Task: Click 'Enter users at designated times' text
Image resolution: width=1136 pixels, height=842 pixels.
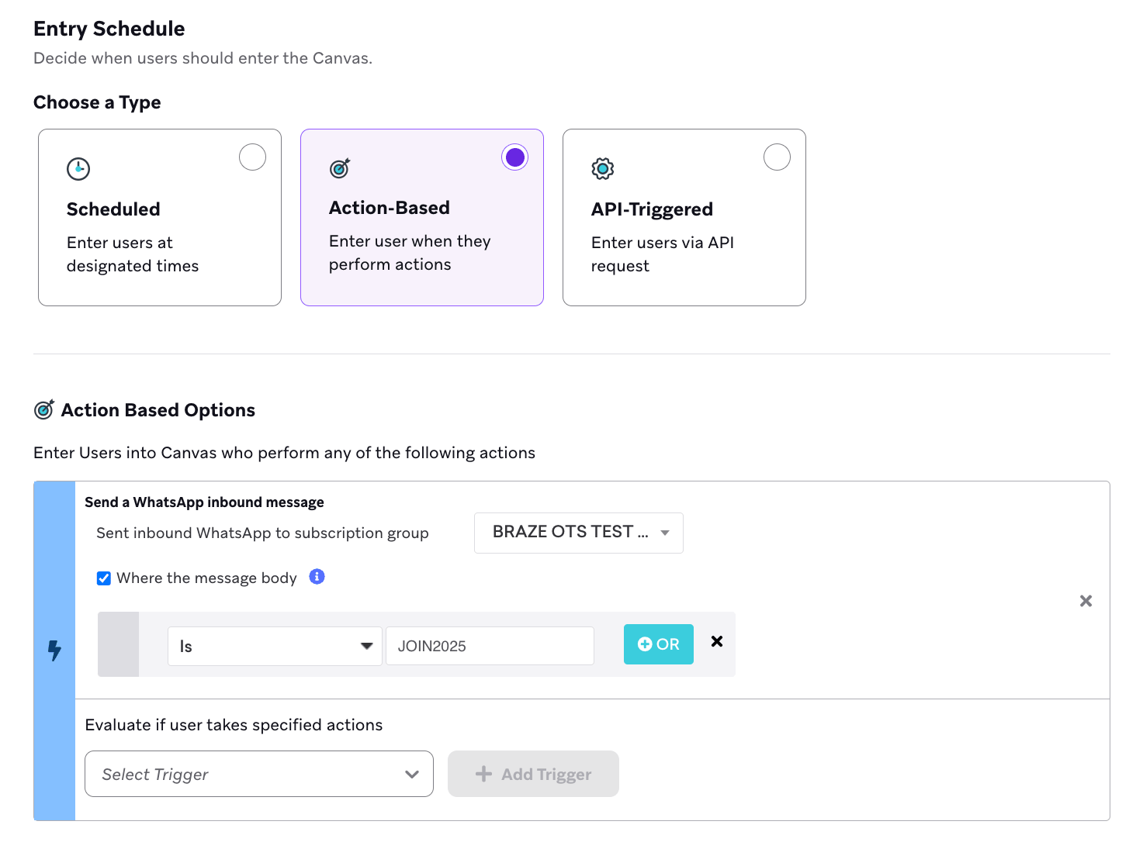Action: [x=133, y=254]
